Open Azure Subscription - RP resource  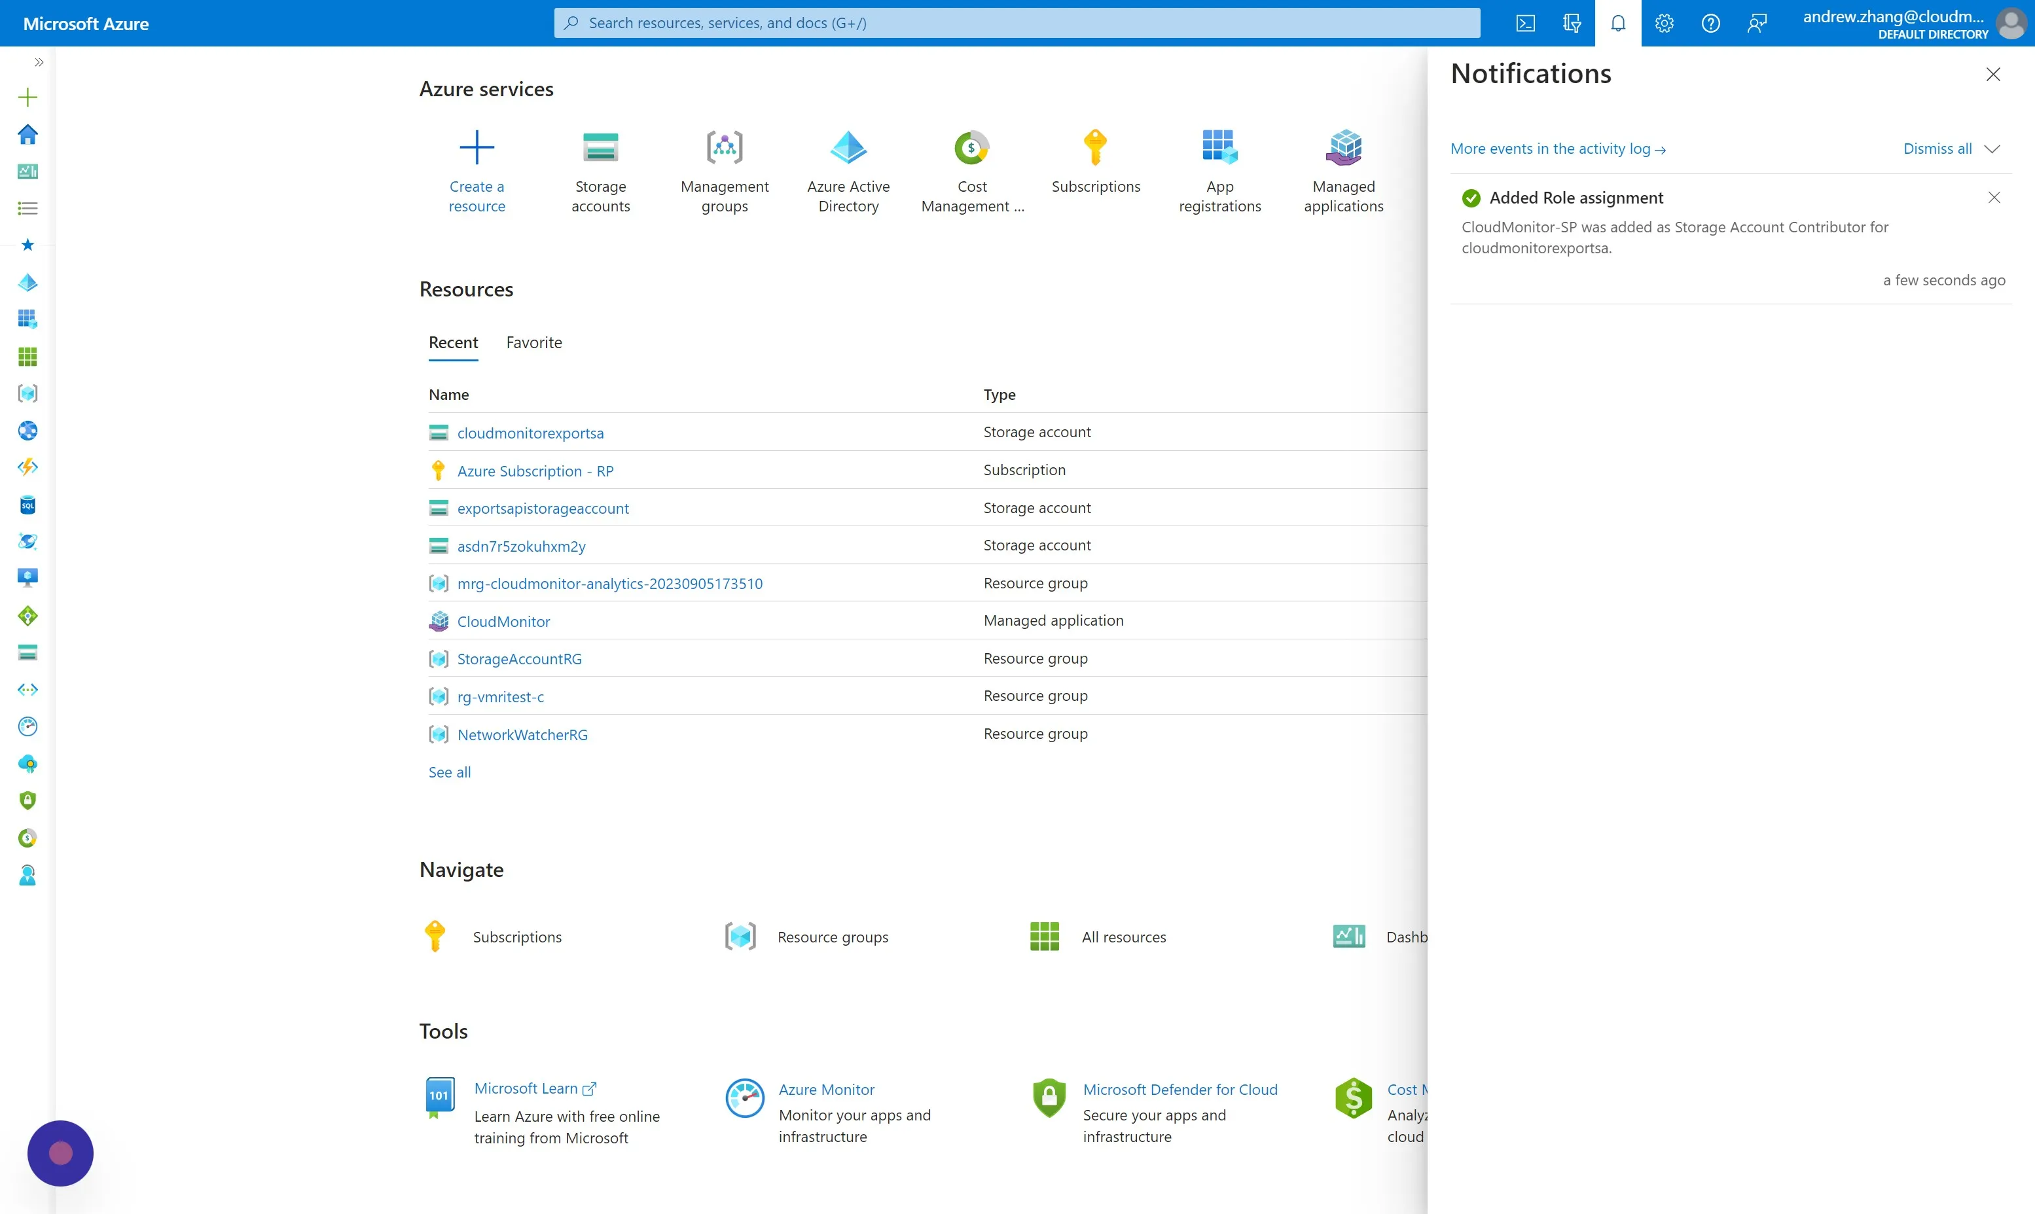[x=535, y=471]
